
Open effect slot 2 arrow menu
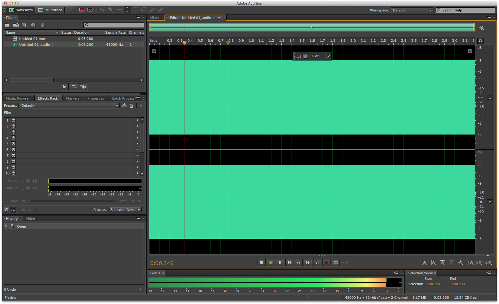[x=137, y=126]
